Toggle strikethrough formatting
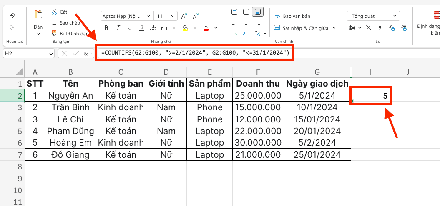 click(153, 28)
